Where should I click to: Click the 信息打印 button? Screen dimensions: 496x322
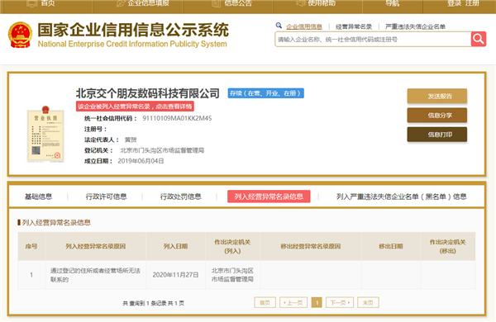pos(436,135)
